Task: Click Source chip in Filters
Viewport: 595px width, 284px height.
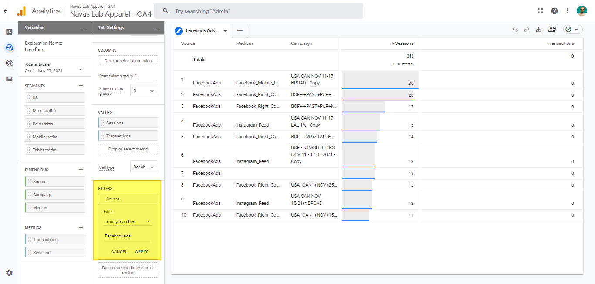Action: [x=128, y=199]
